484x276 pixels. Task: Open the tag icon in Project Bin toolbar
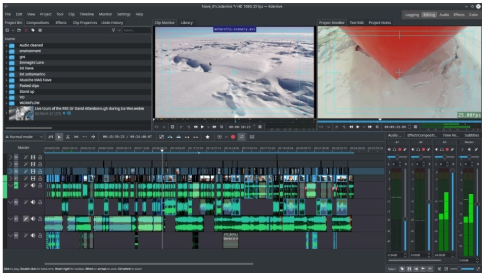33,31
